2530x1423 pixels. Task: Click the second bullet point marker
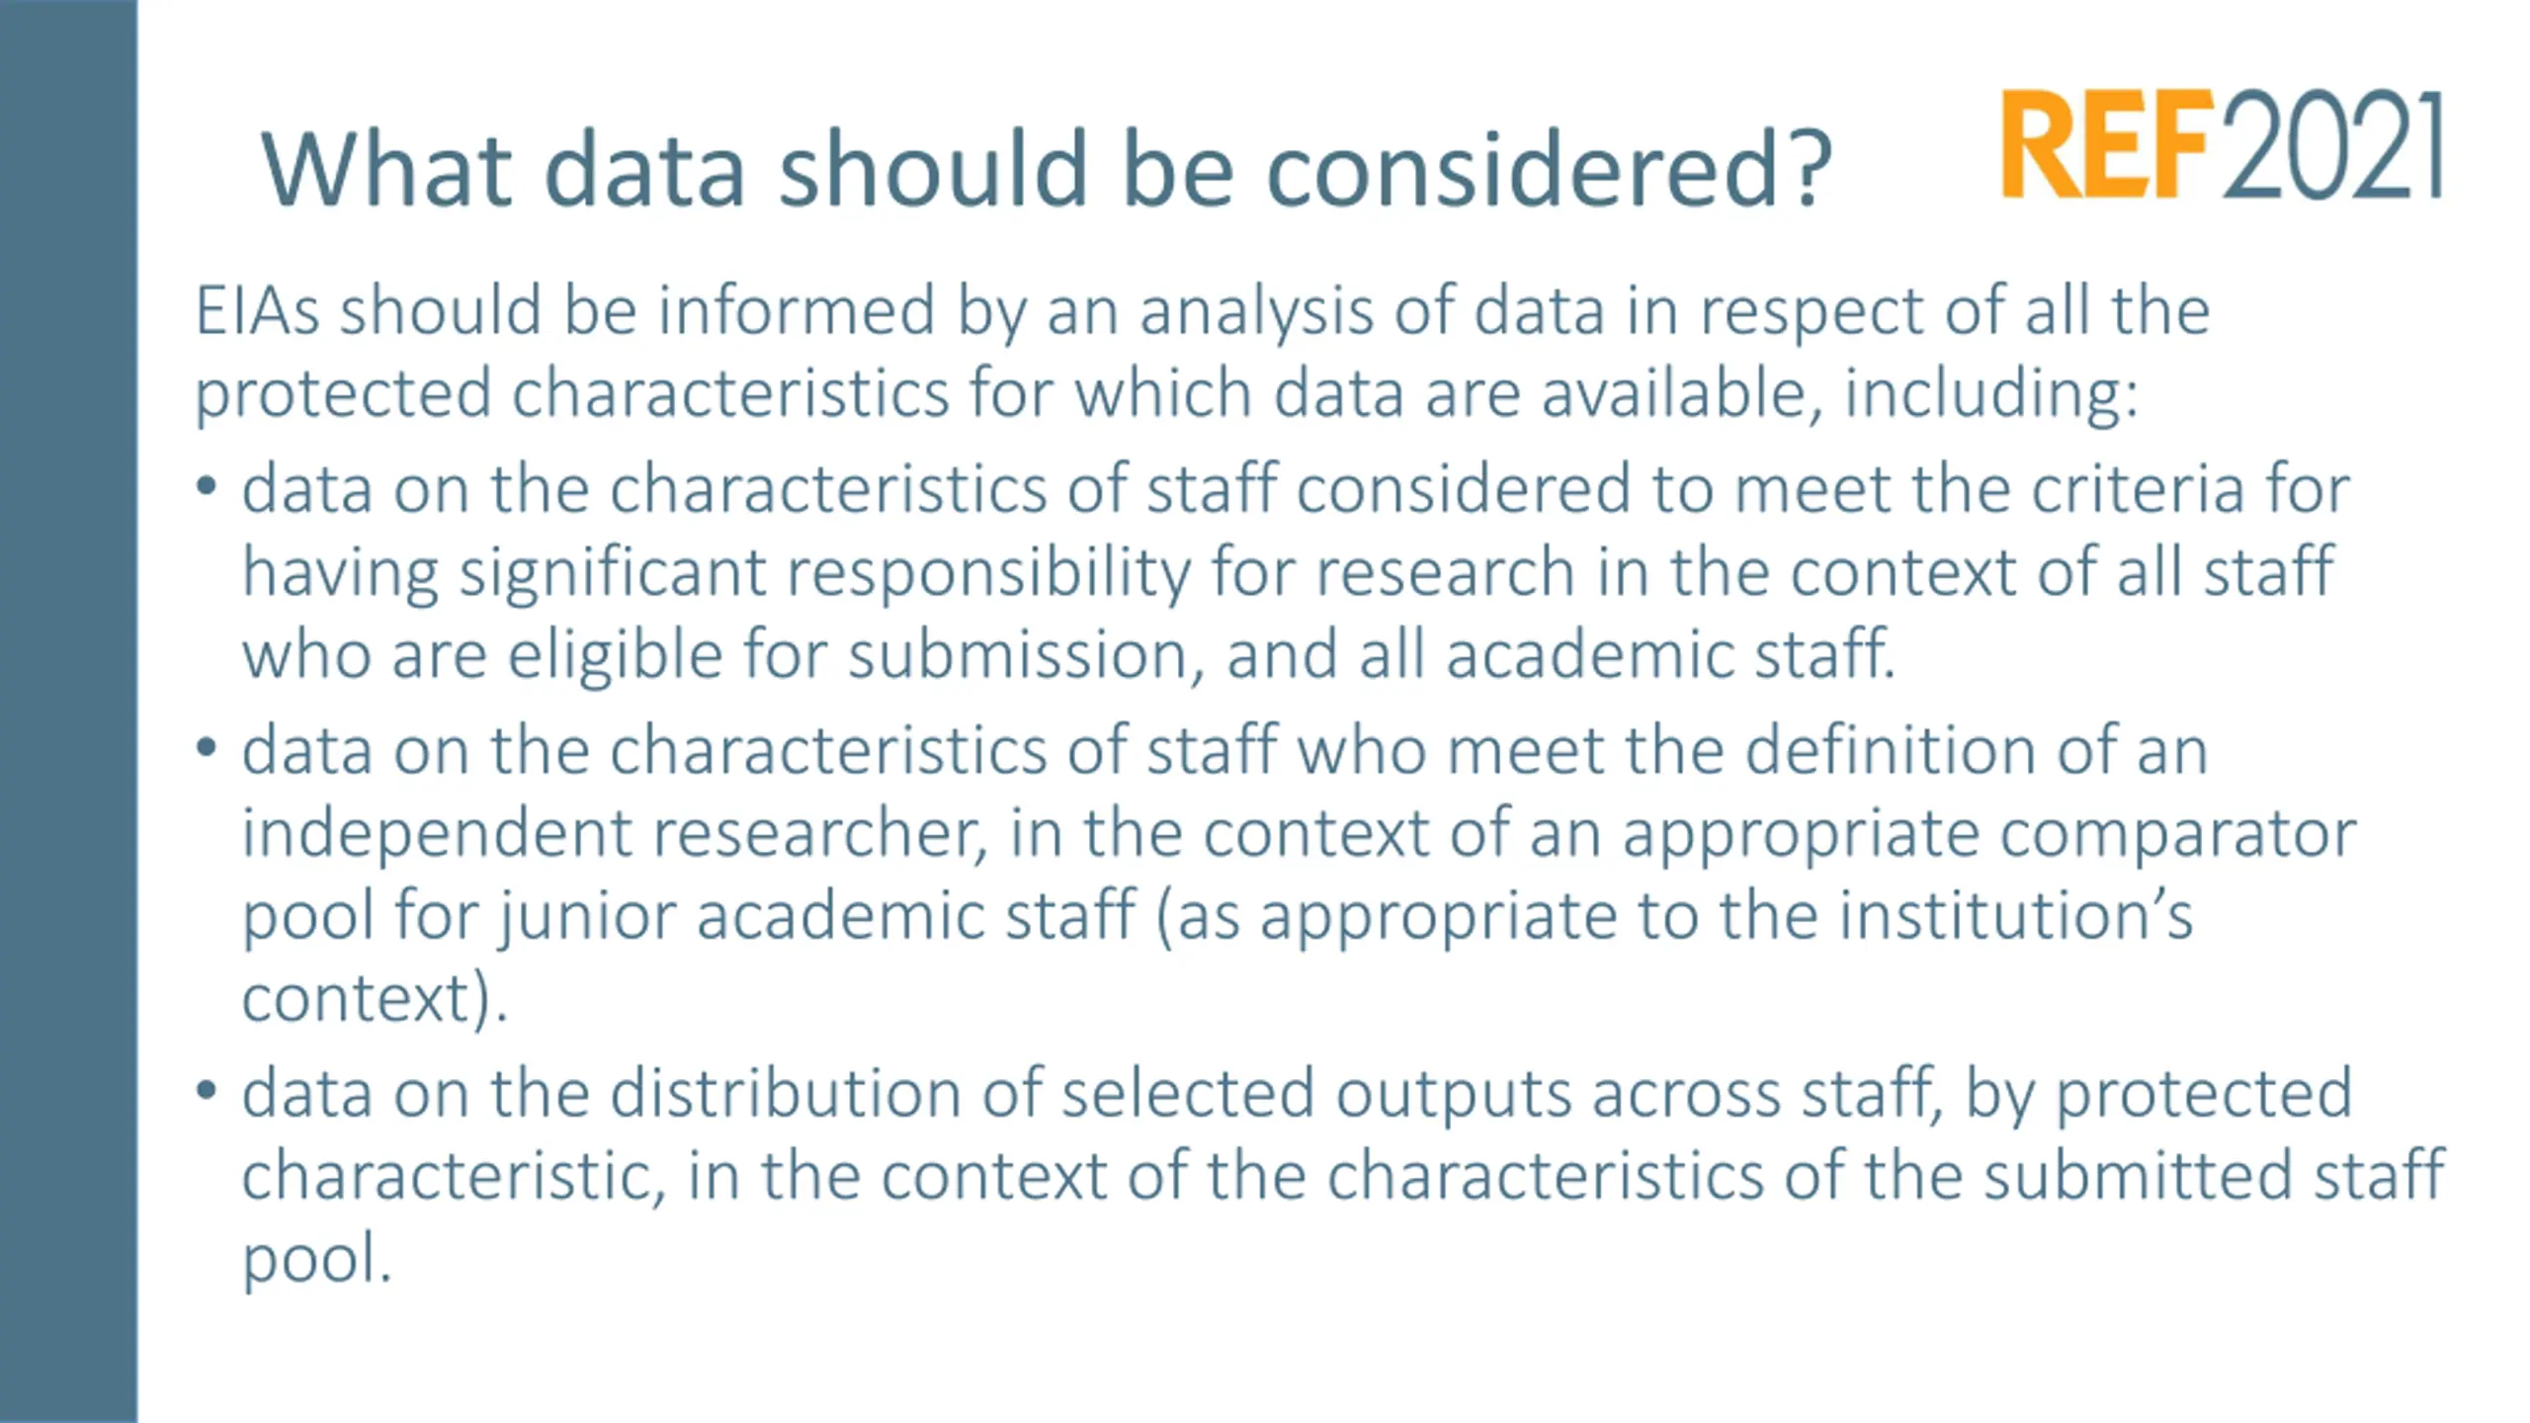tap(206, 747)
